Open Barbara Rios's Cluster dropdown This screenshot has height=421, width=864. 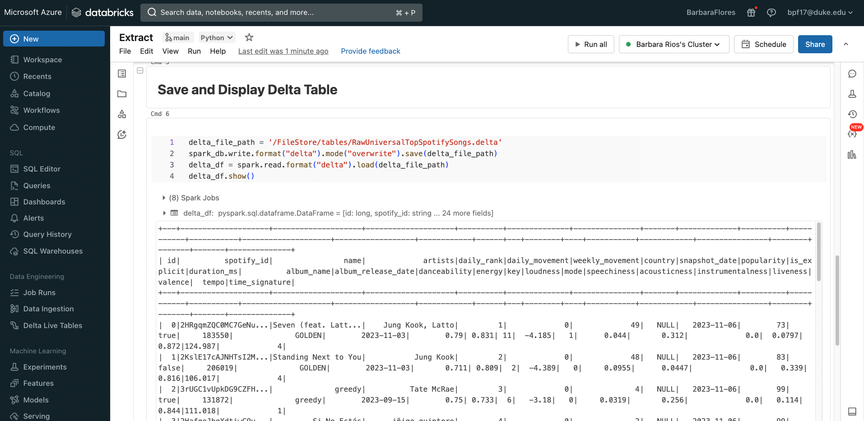click(674, 44)
